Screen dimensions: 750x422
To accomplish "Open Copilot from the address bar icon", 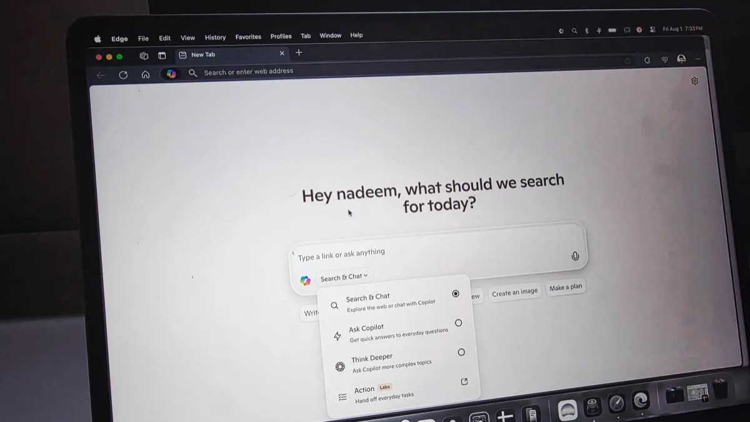I will 171,74.
